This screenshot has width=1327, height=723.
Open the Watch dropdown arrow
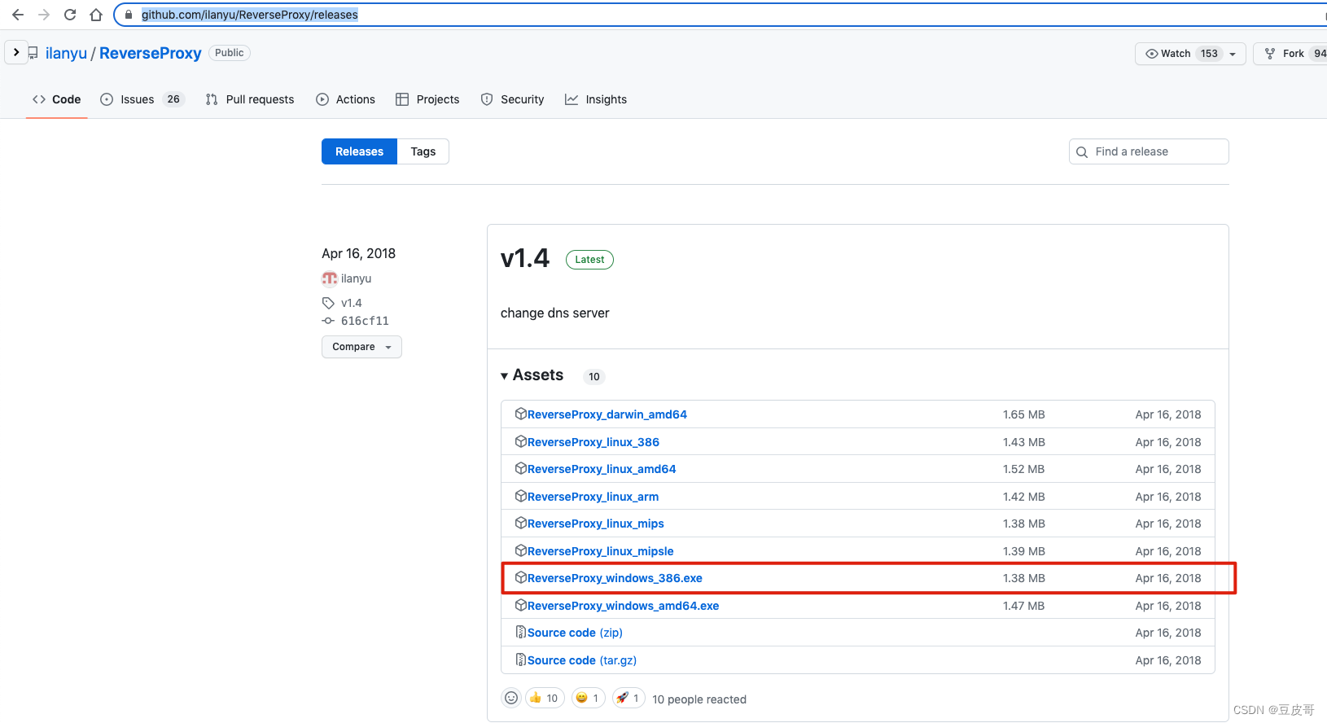(1233, 54)
